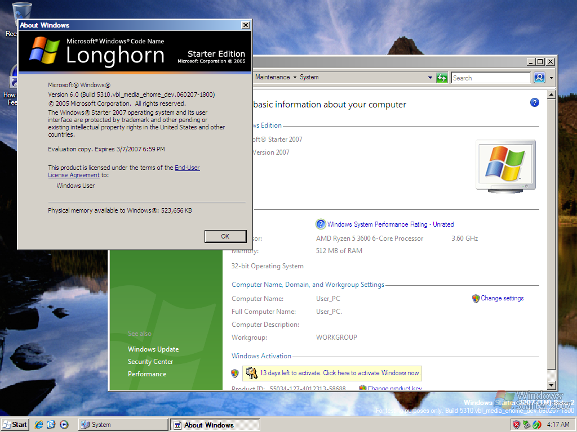This screenshot has height=432, width=577.
Task: Click into the Search input field
Action: click(491, 78)
